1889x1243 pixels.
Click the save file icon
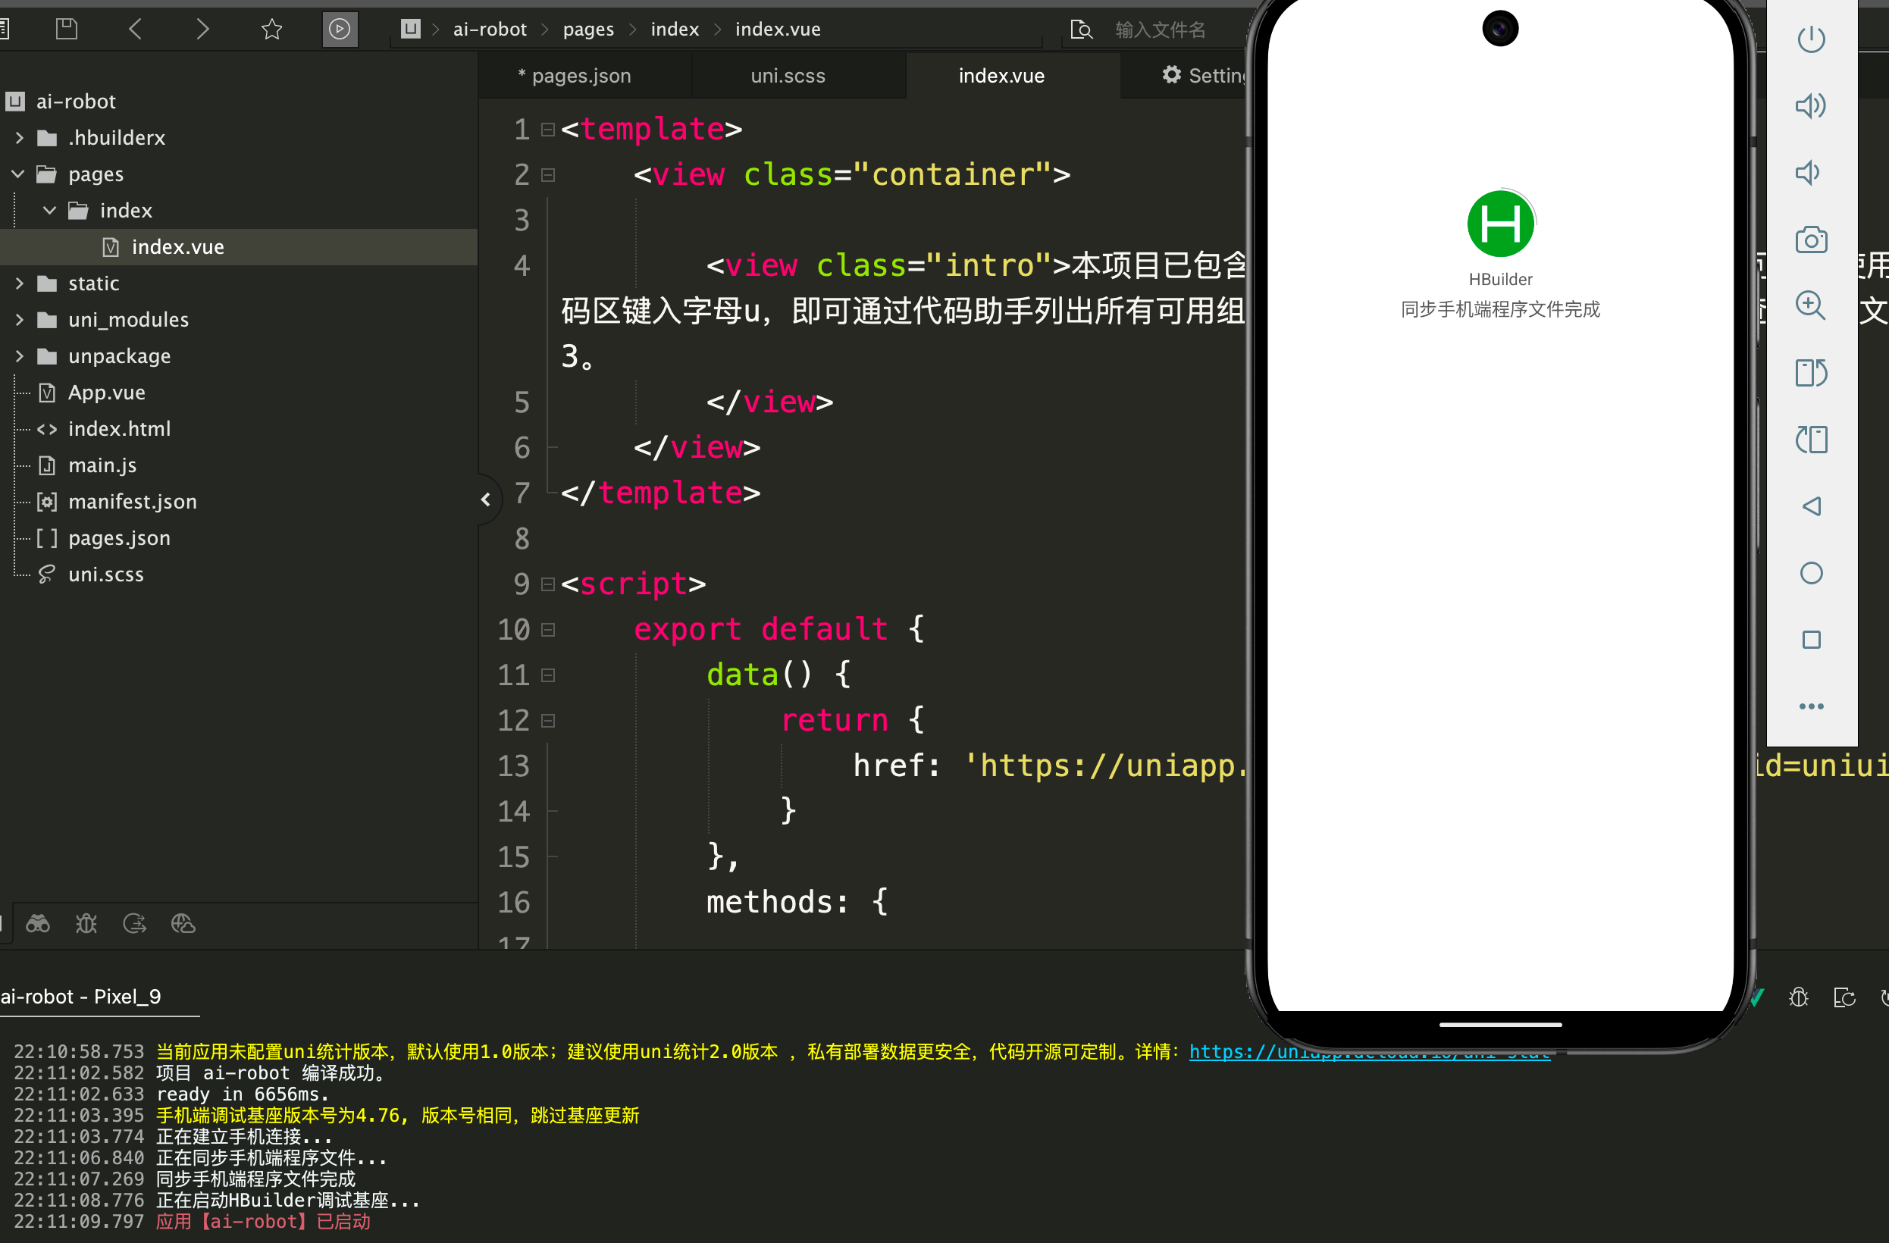pyautogui.click(x=67, y=30)
